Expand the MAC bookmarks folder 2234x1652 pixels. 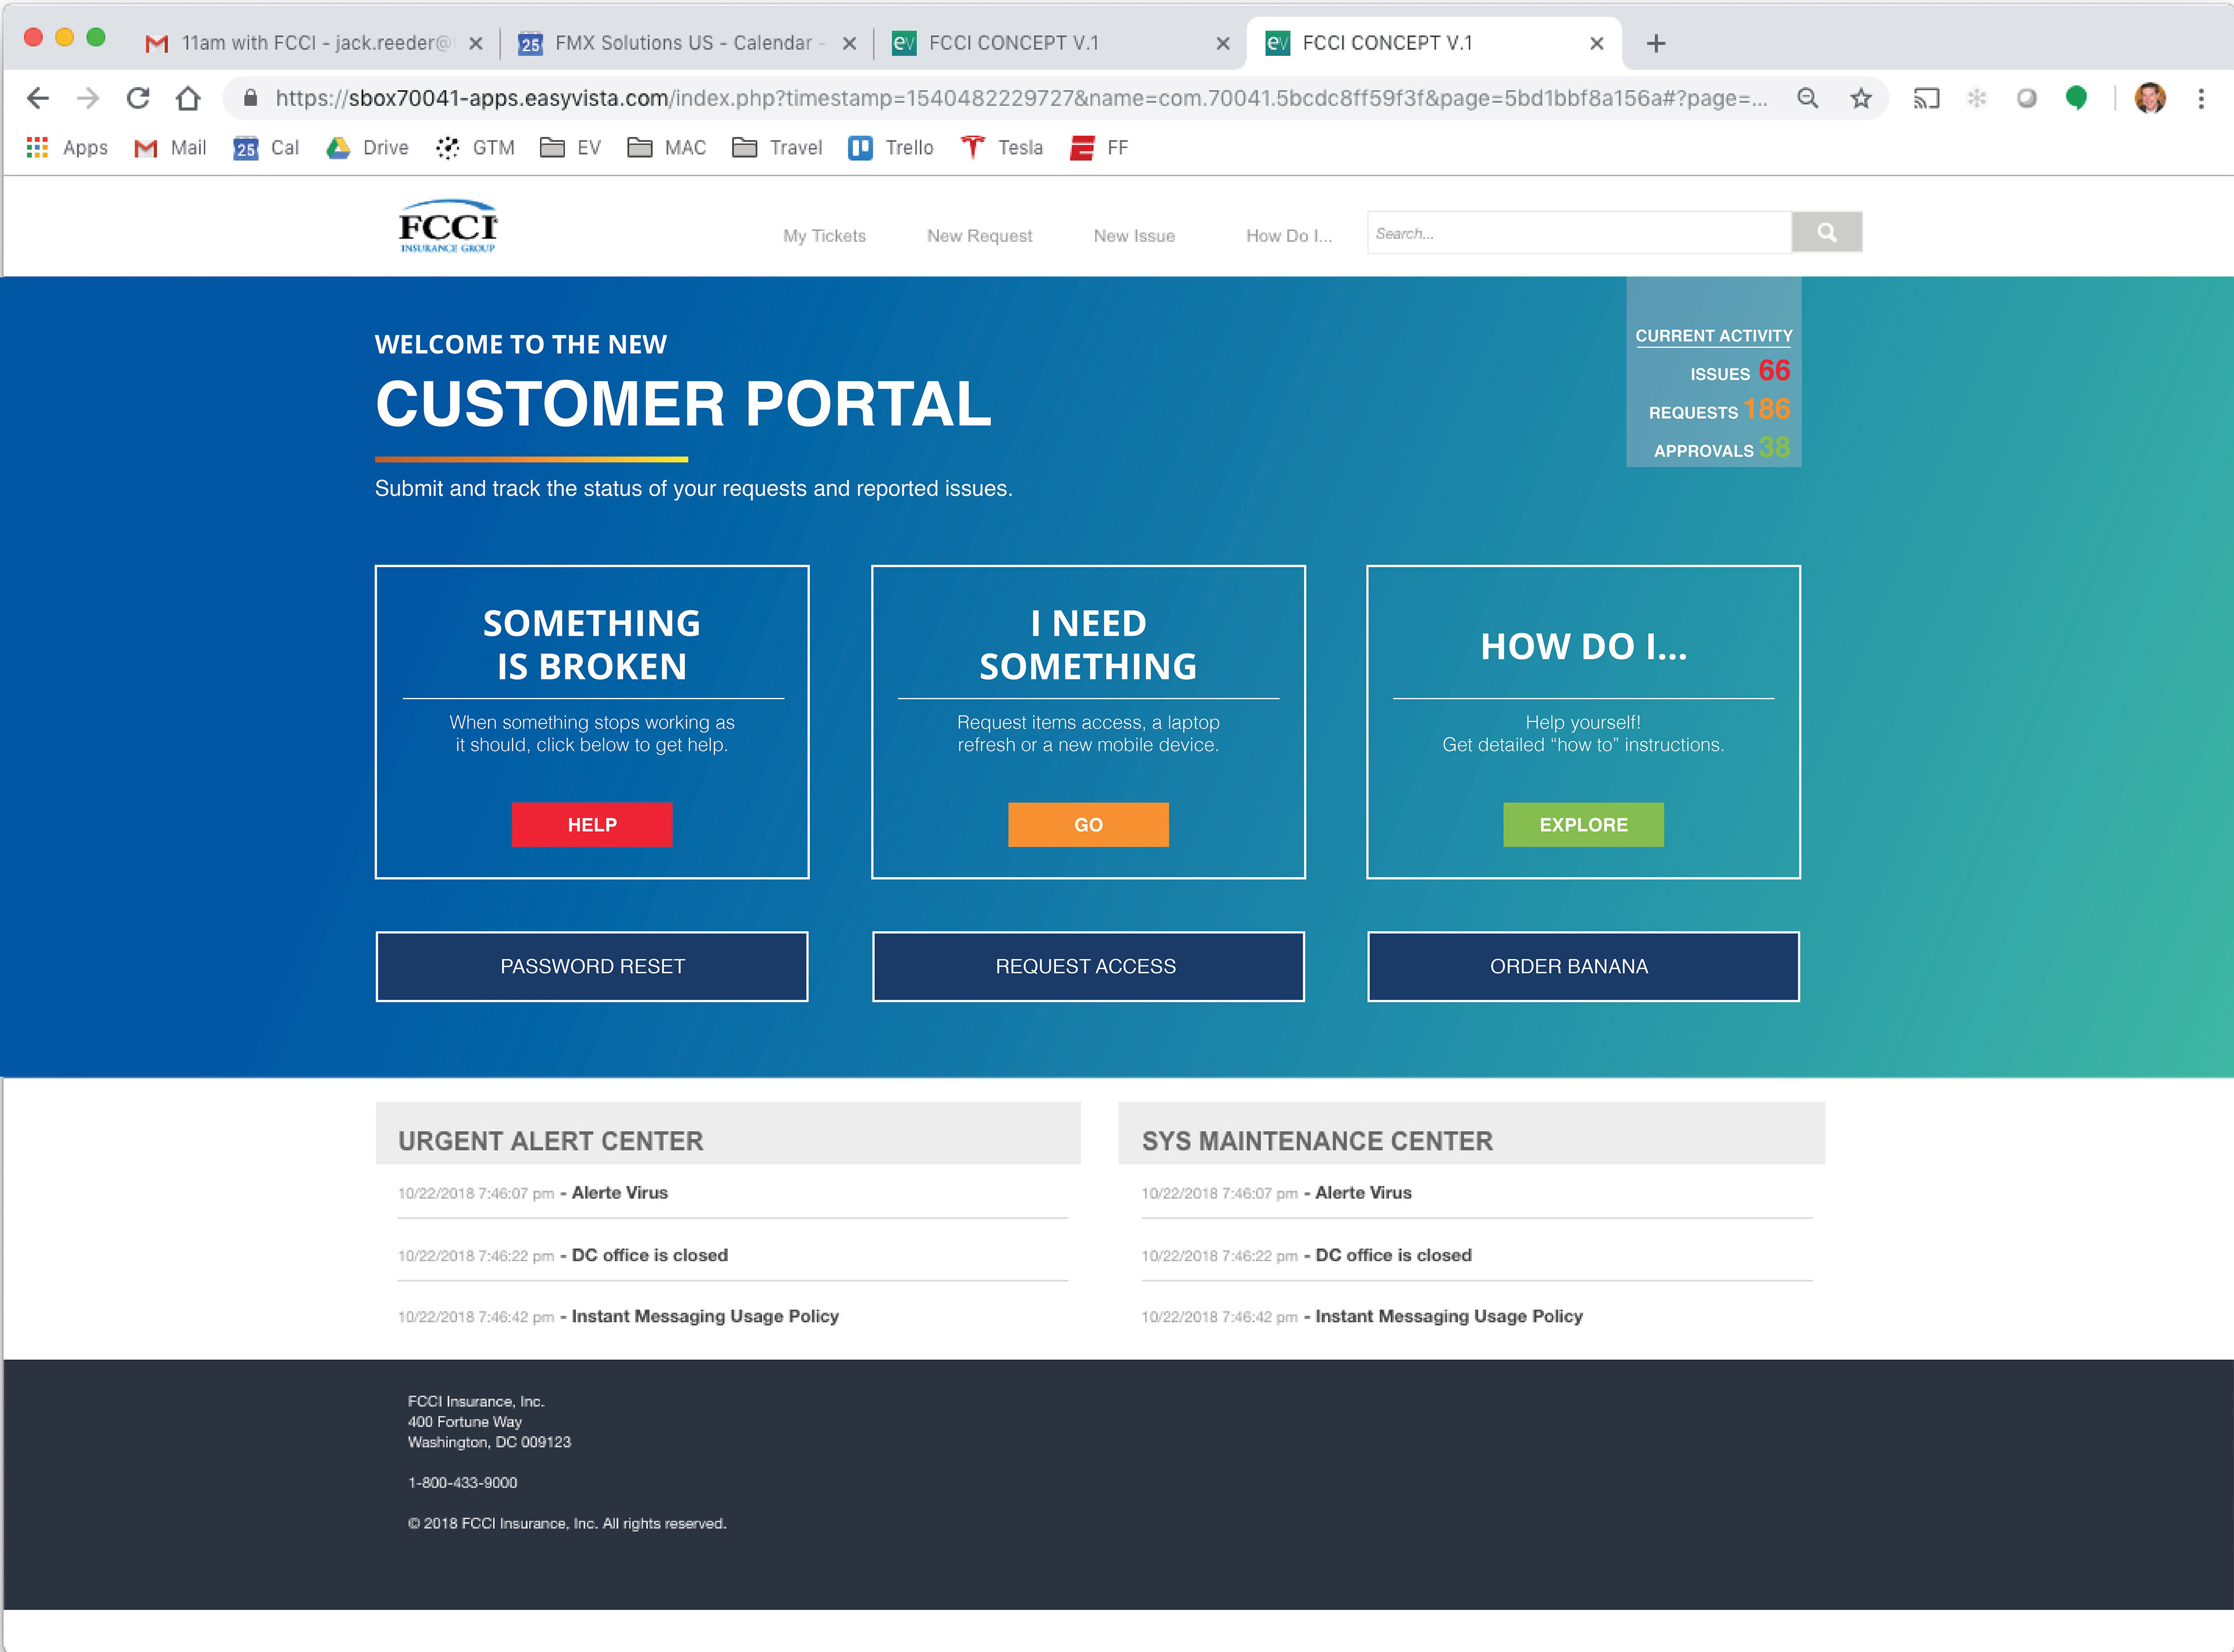point(666,148)
